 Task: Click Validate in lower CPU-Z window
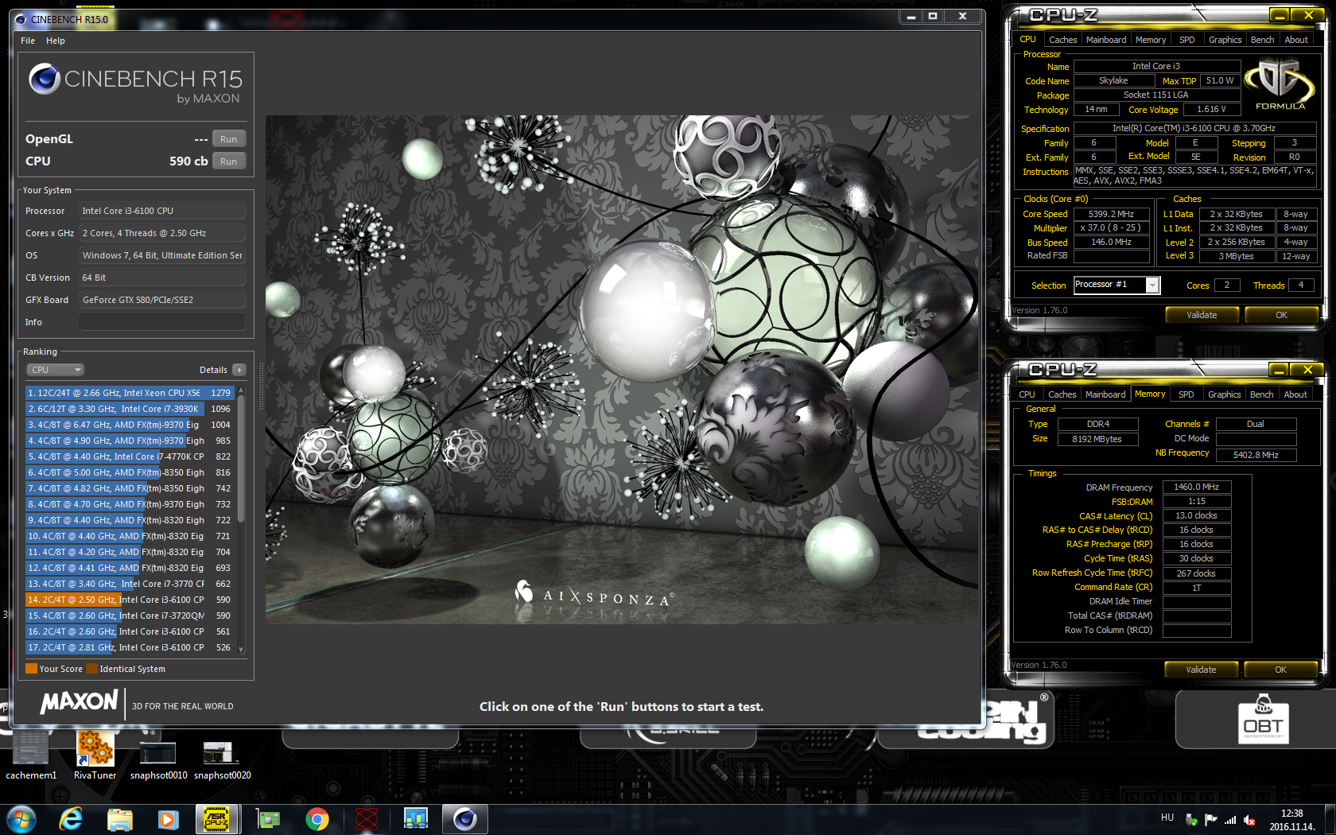(1201, 670)
